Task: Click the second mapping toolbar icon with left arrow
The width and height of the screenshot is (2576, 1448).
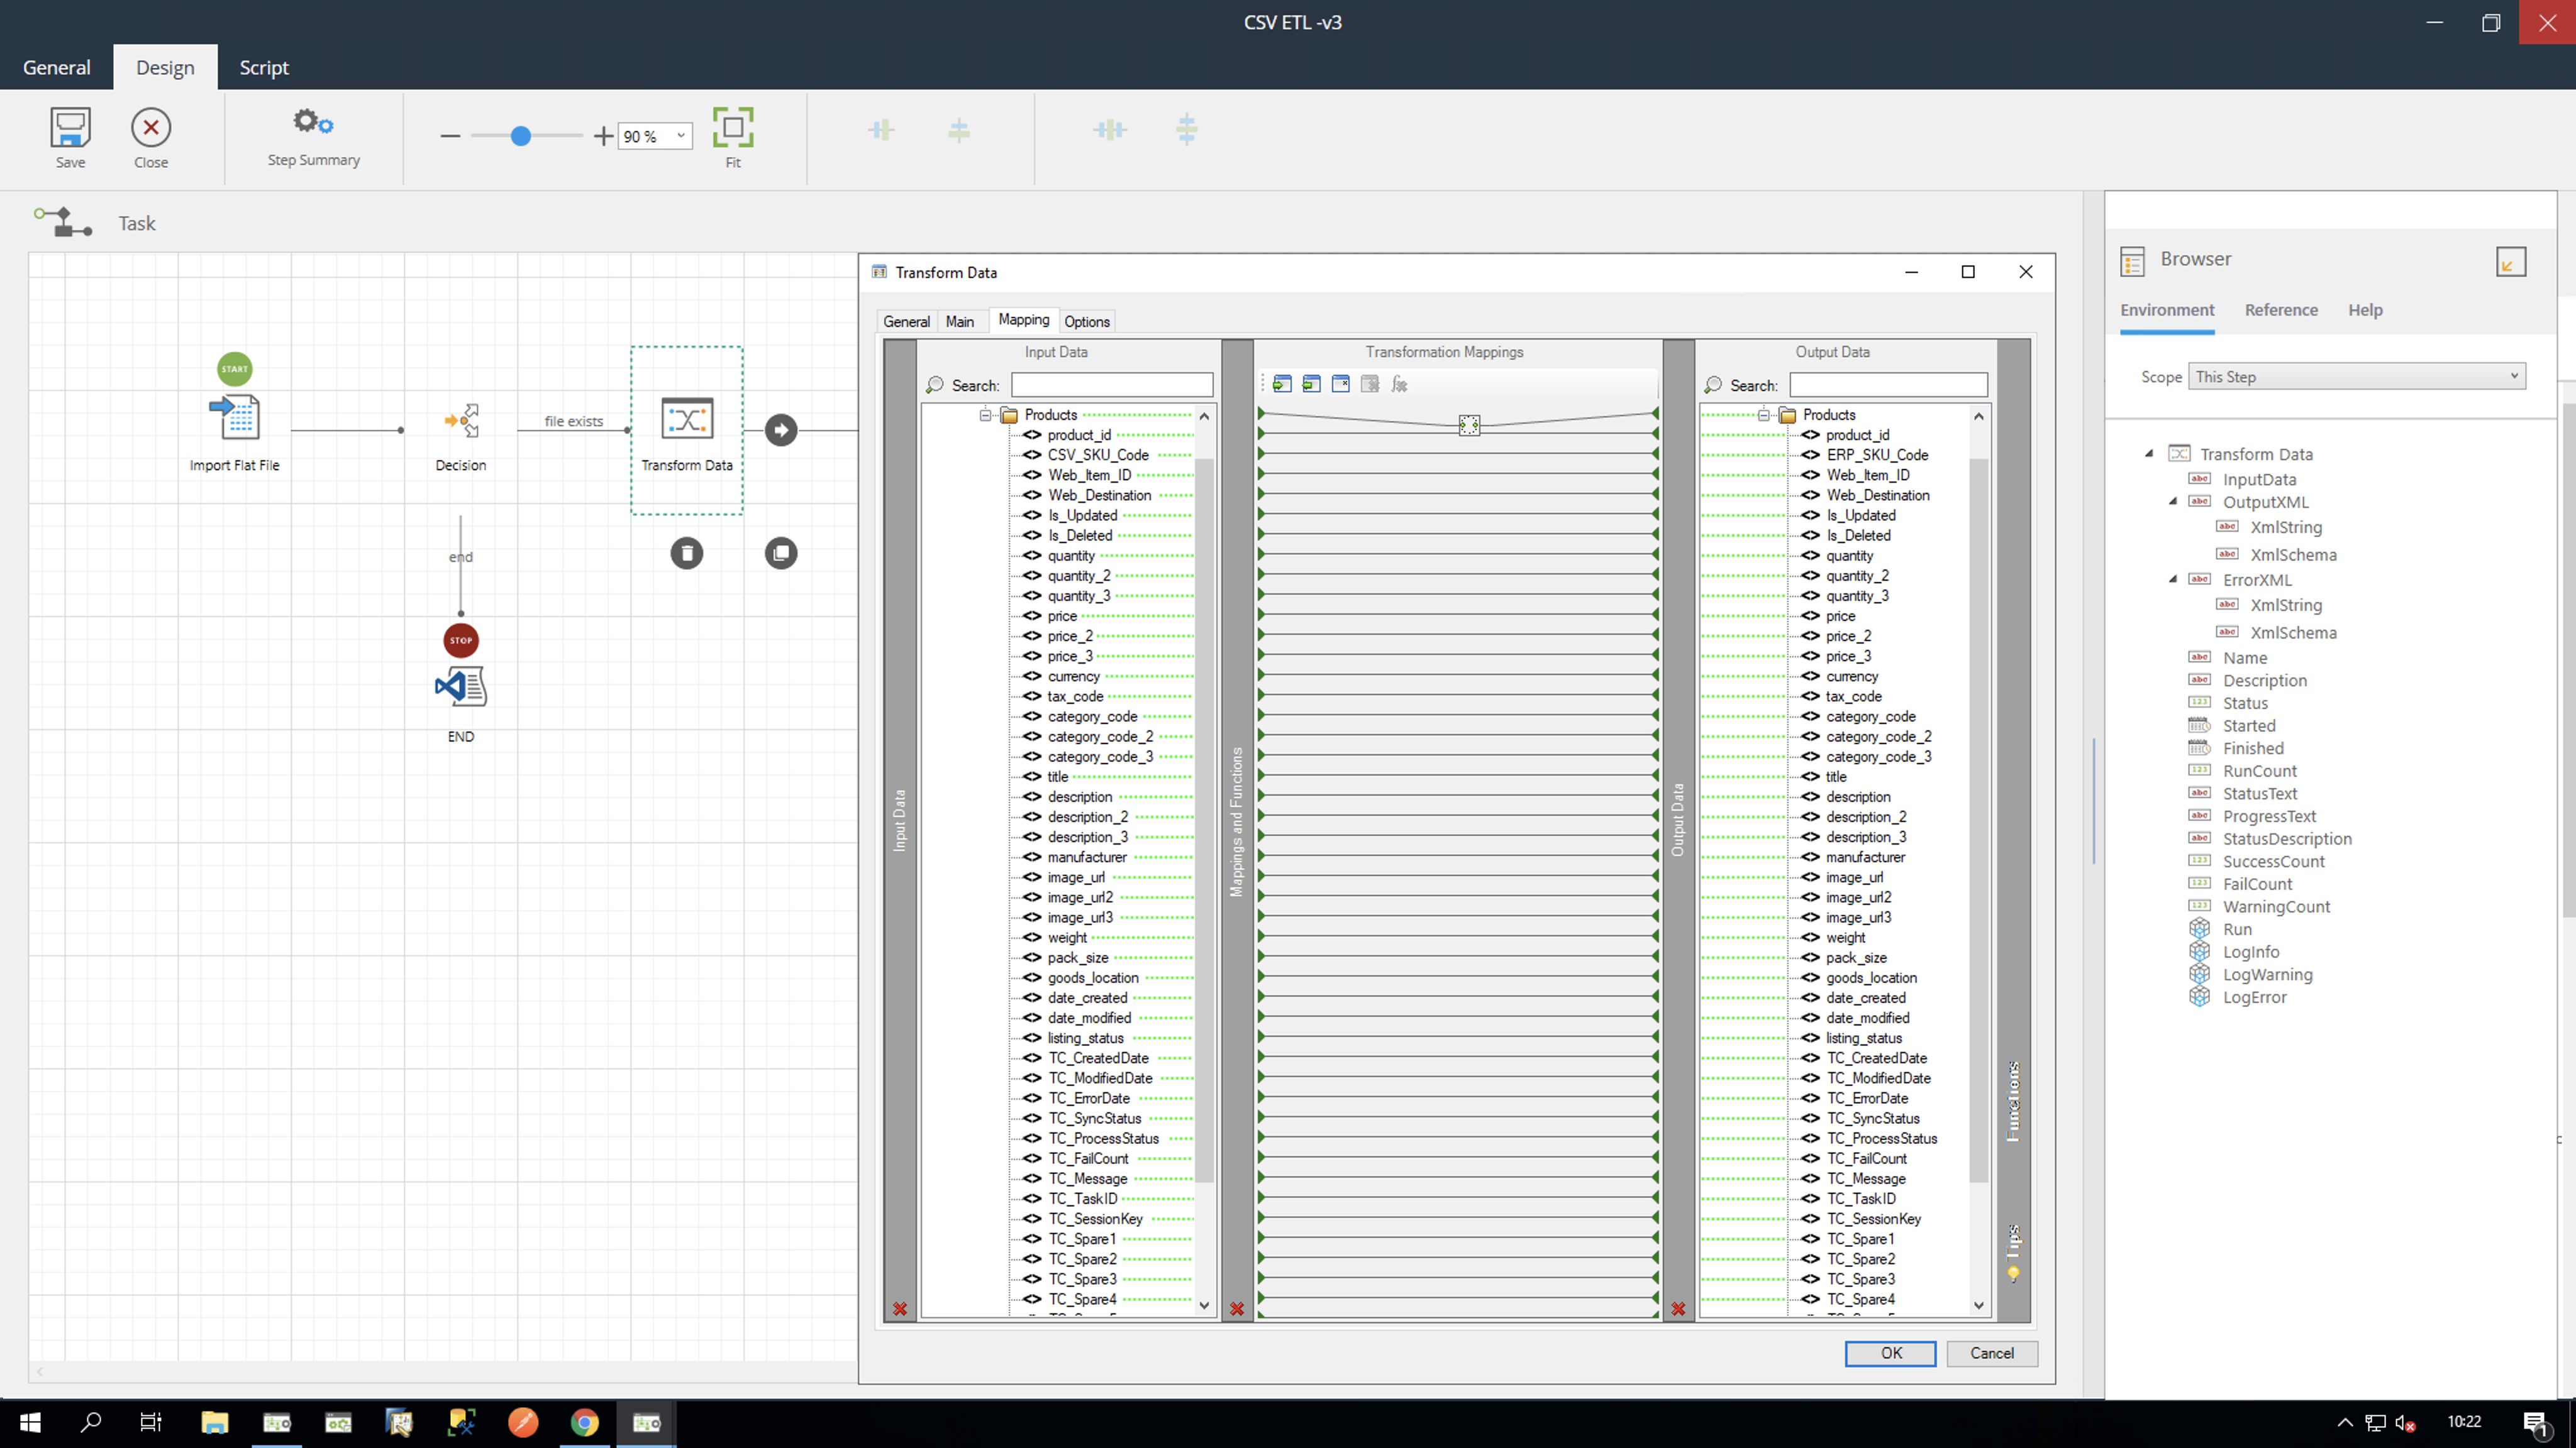Action: pyautogui.click(x=1311, y=384)
